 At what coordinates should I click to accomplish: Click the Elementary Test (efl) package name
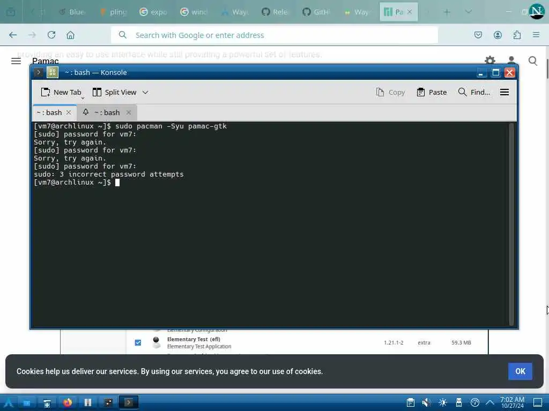click(194, 339)
